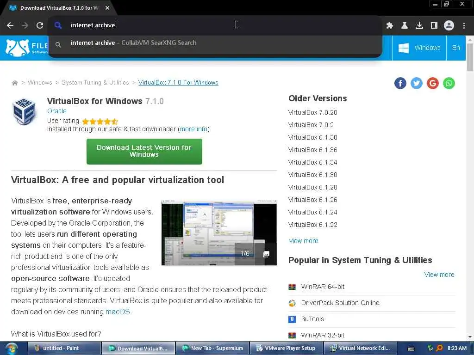Open VirtualBox 6.1.38 older version
The width and height of the screenshot is (474, 355).
tap(313, 137)
